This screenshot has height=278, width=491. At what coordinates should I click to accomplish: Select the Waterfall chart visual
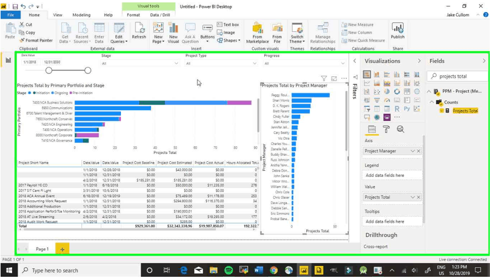(x=366, y=91)
